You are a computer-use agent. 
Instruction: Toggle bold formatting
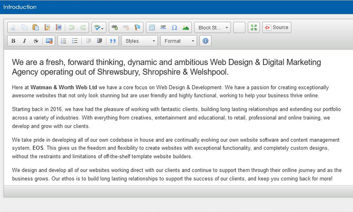point(13,41)
